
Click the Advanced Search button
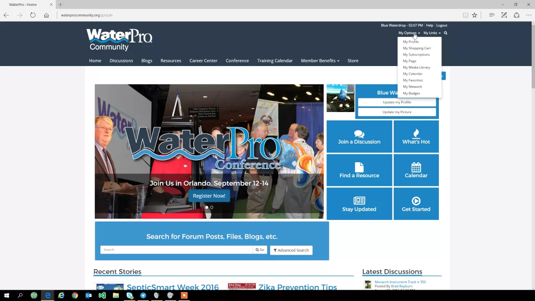point(291,250)
